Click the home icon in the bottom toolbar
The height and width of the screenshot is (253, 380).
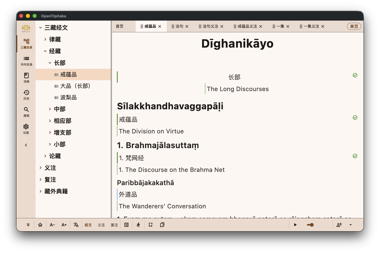(x=40, y=224)
